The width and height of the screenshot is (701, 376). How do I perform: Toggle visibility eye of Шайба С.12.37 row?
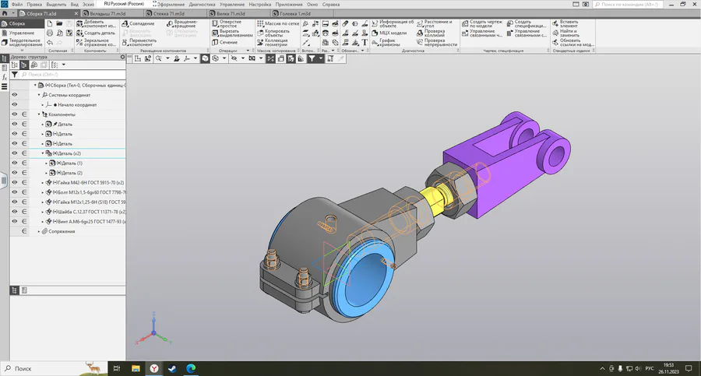pyautogui.click(x=15, y=212)
